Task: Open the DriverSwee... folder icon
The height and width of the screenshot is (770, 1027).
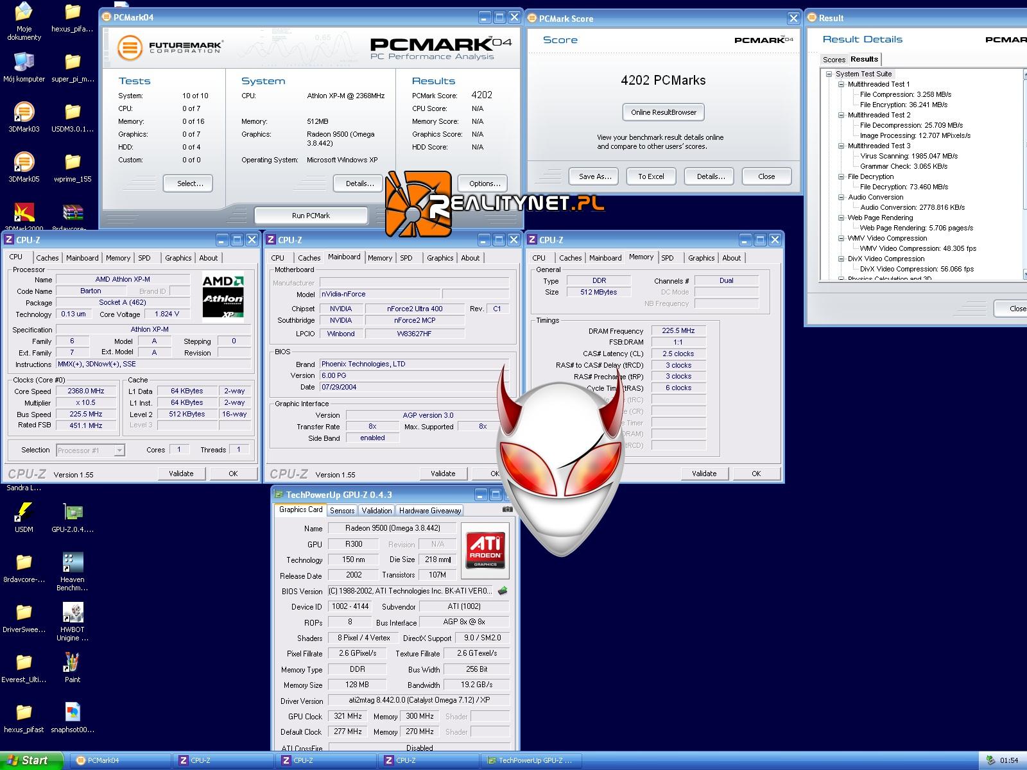Action: click(24, 617)
